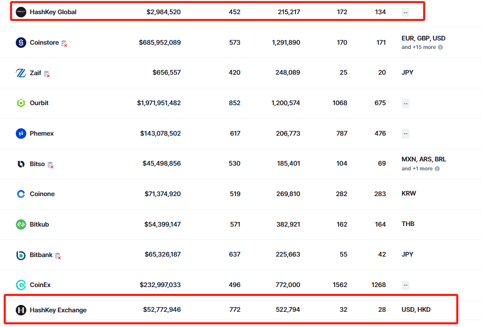482x327 pixels.
Task: Open the HashKey Exchange name link
Action: point(58,310)
